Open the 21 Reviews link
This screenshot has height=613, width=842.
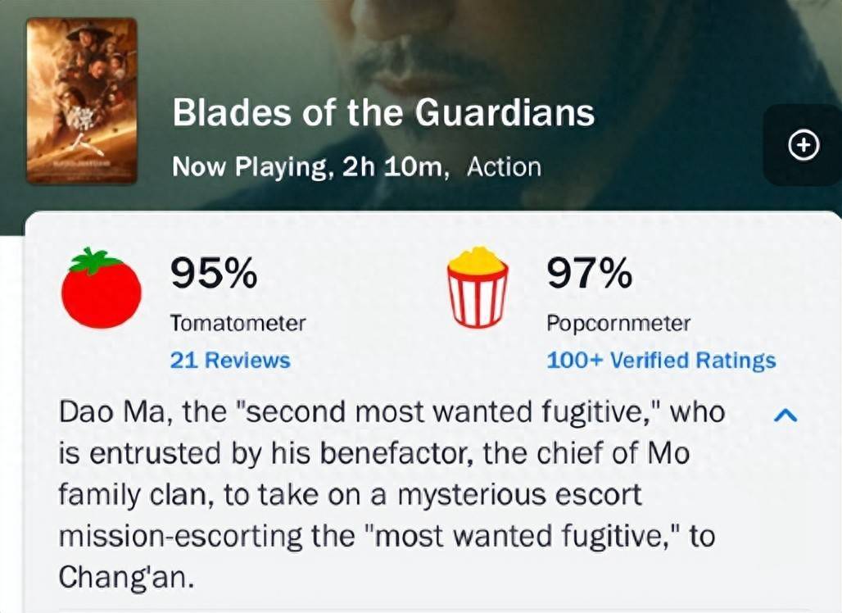(229, 361)
